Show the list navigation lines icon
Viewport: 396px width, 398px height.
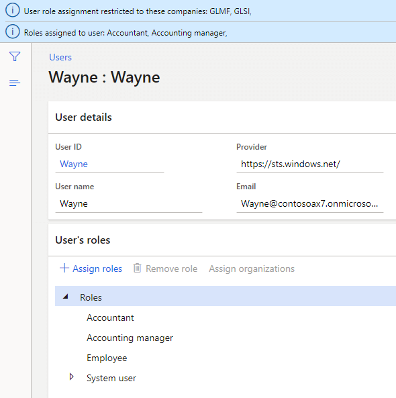(15, 83)
